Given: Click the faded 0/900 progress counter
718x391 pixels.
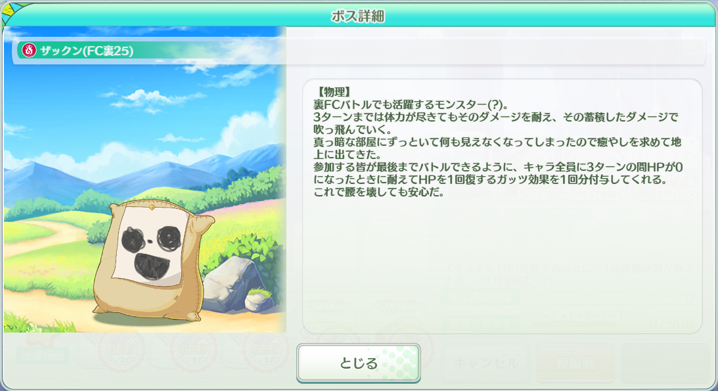Looking at the screenshot, I should tap(671, 324).
